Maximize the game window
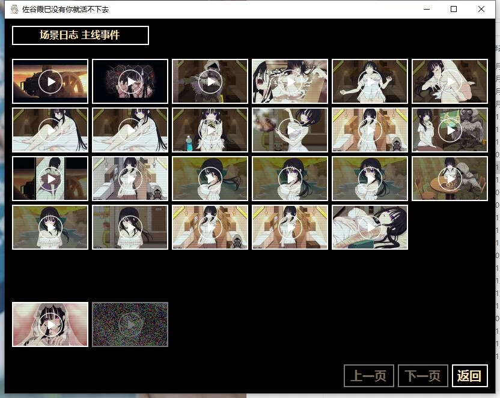Screen dimensions: 500x398 coord(454,9)
